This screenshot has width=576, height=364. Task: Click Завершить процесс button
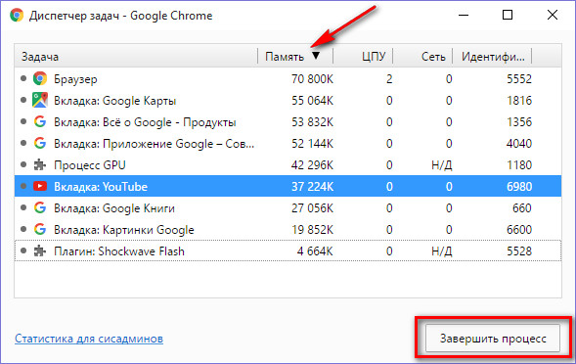tap(493, 339)
